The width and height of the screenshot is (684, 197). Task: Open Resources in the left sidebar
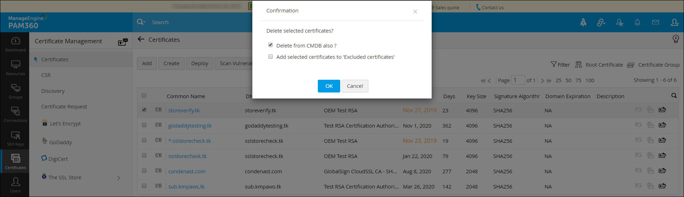[16, 68]
